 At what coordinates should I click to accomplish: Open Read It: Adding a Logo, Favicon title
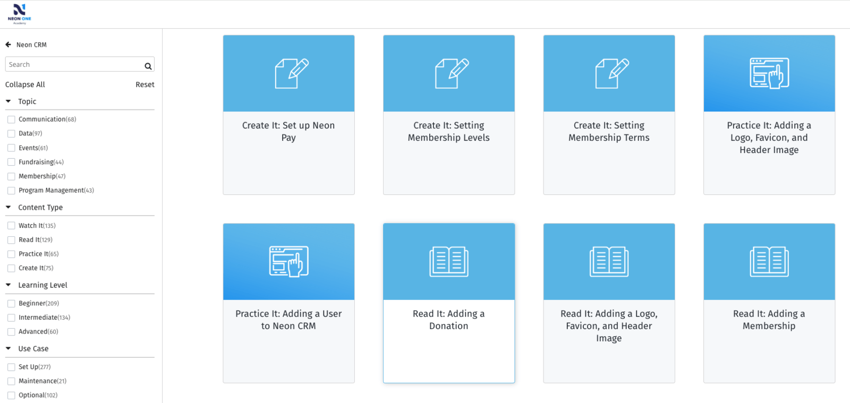[x=609, y=326]
